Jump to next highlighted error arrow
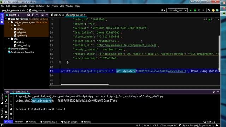This screenshot has width=226, height=127. [x=218, y=19]
